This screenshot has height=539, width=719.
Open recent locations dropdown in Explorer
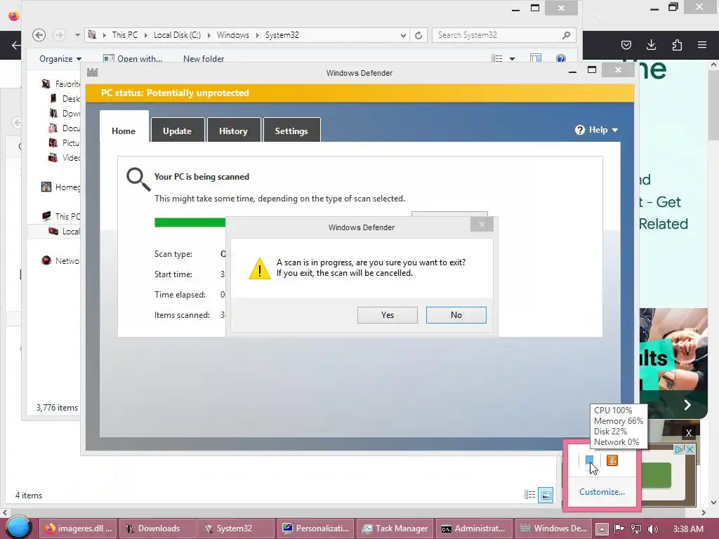[x=77, y=35]
